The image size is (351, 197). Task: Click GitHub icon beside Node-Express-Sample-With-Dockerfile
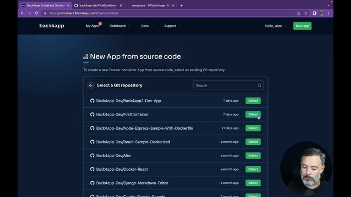tap(92, 128)
